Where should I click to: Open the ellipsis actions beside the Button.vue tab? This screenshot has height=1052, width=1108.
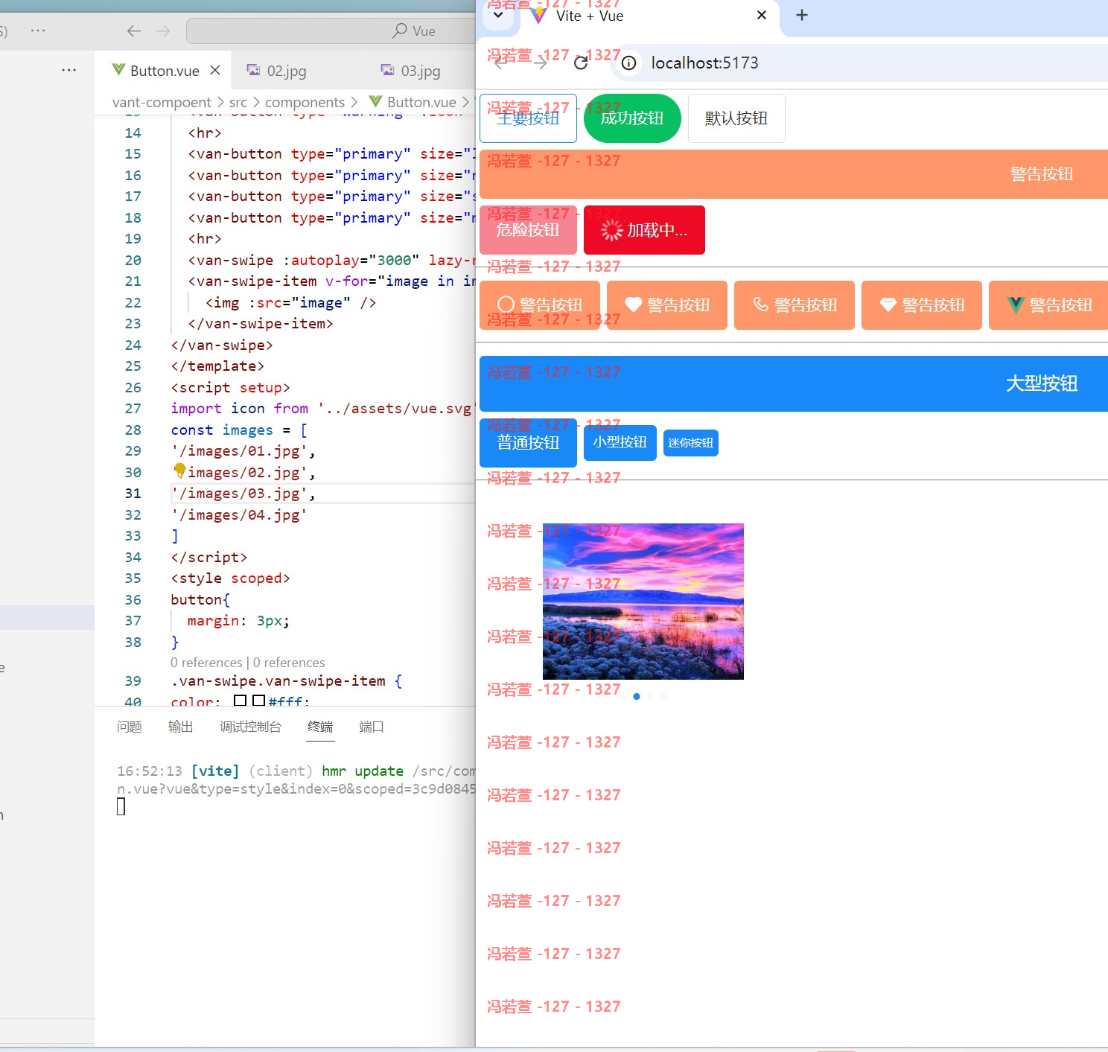click(69, 70)
